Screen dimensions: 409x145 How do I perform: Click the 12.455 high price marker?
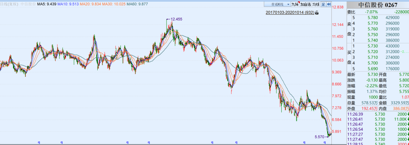click(176, 19)
